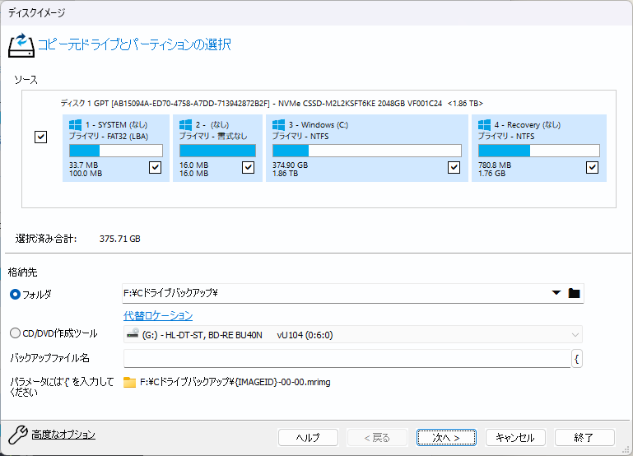Click the 次へ > button
633x456 pixels.
446,437
